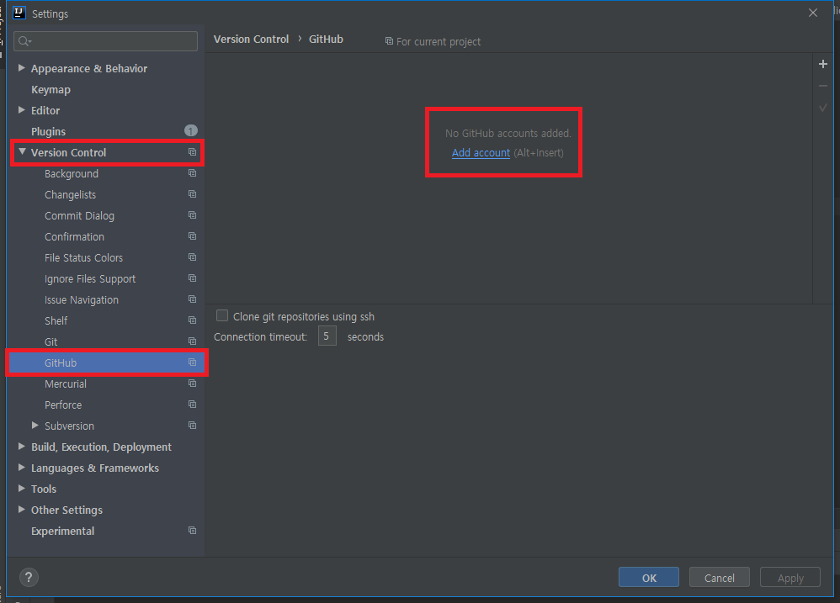Click project-level icon beside Background
This screenshot has width=840, height=603.
coord(192,173)
